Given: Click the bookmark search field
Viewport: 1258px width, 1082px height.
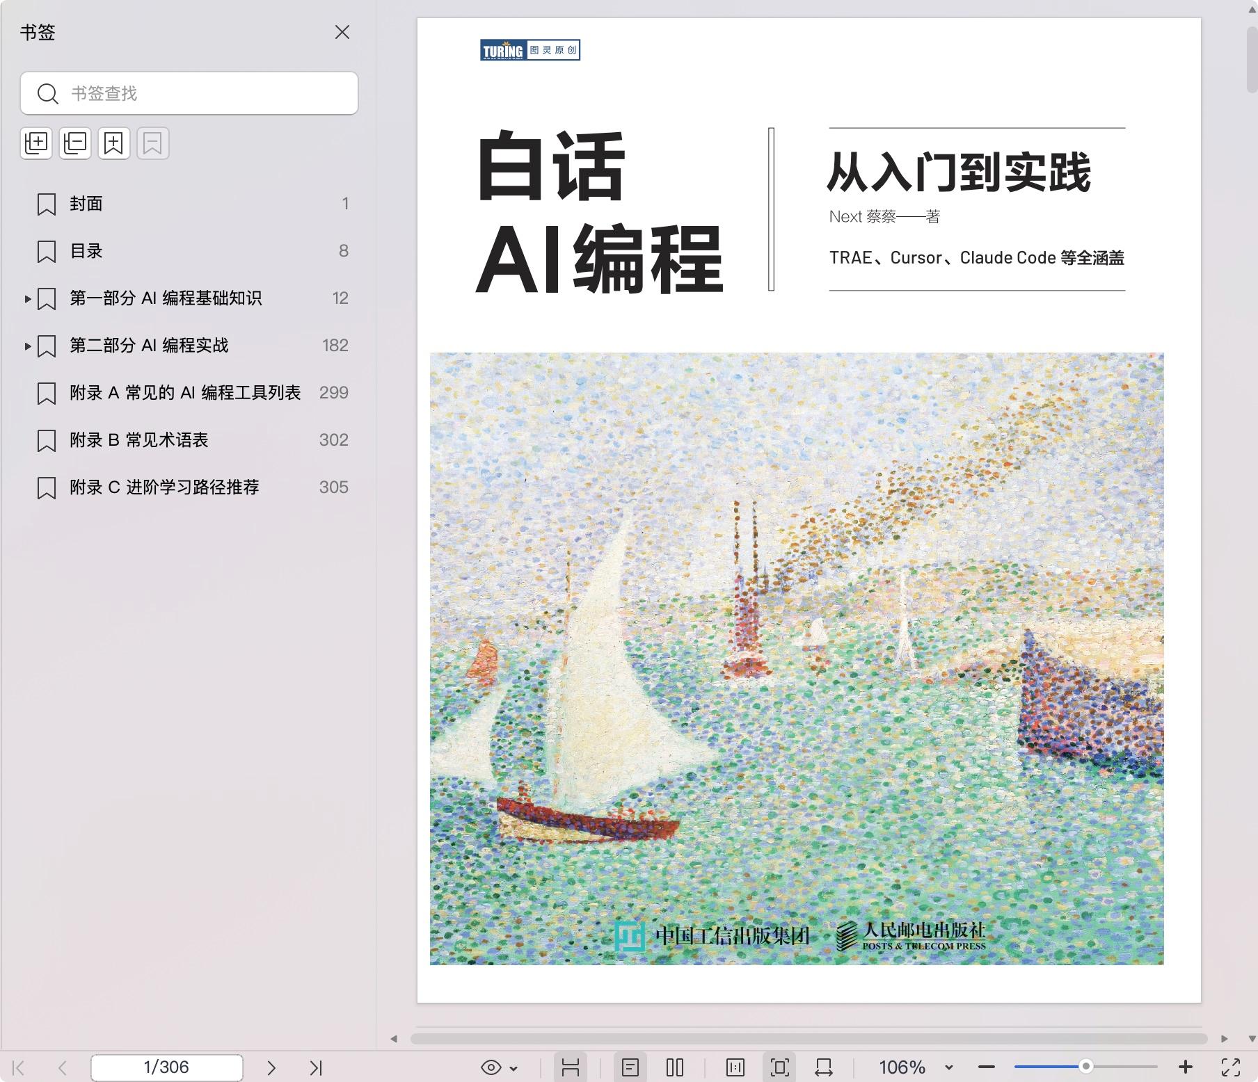Looking at the screenshot, I should (x=189, y=93).
